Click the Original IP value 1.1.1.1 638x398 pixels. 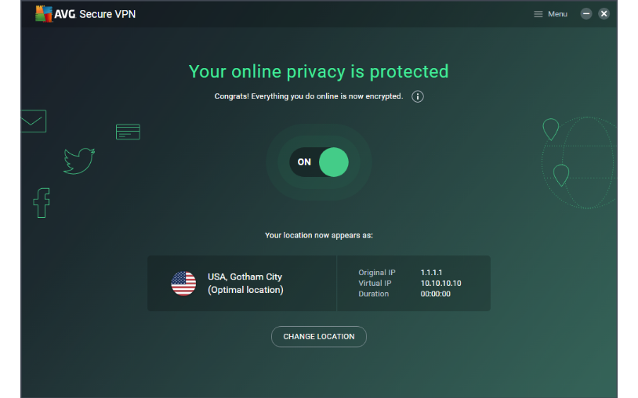[x=431, y=273]
